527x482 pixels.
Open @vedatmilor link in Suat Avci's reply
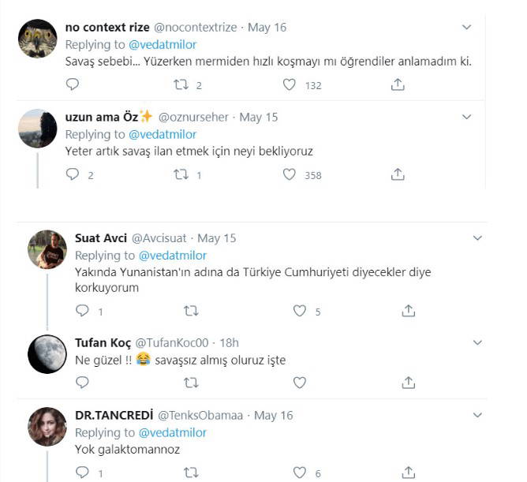173,256
